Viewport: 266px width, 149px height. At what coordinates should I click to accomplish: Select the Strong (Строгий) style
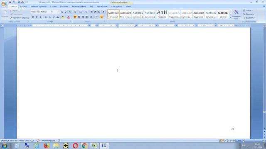pyautogui.click(x=223, y=14)
